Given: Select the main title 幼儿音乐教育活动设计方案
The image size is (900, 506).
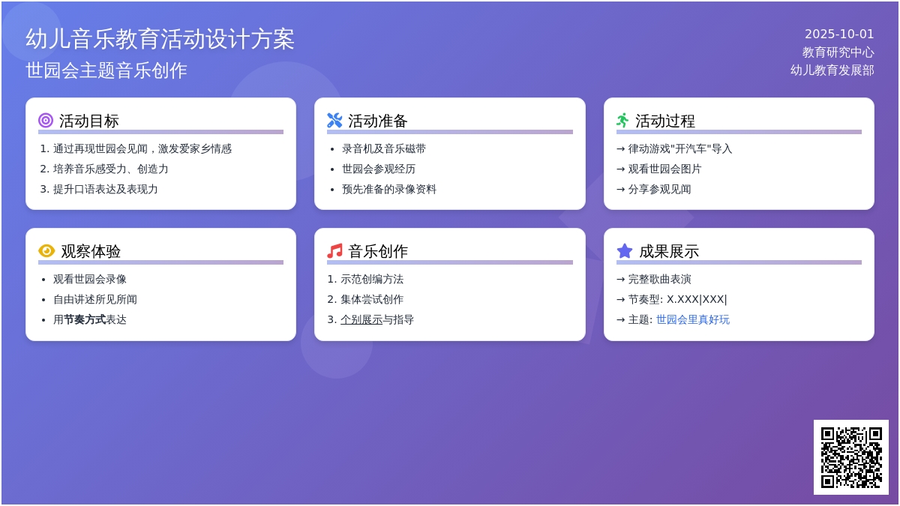Looking at the screenshot, I should tap(160, 39).
